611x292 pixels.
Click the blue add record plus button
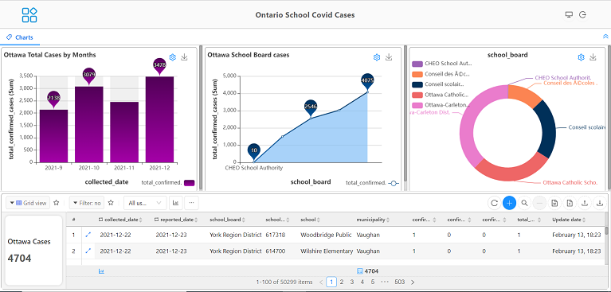pyautogui.click(x=509, y=203)
